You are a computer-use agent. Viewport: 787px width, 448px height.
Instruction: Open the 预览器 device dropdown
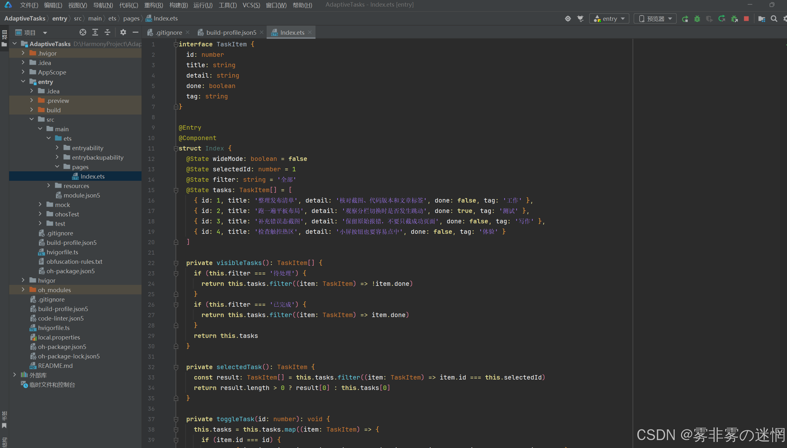[x=655, y=19]
